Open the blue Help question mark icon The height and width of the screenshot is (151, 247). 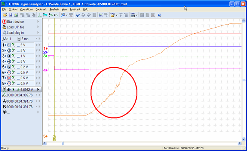coord(159,15)
